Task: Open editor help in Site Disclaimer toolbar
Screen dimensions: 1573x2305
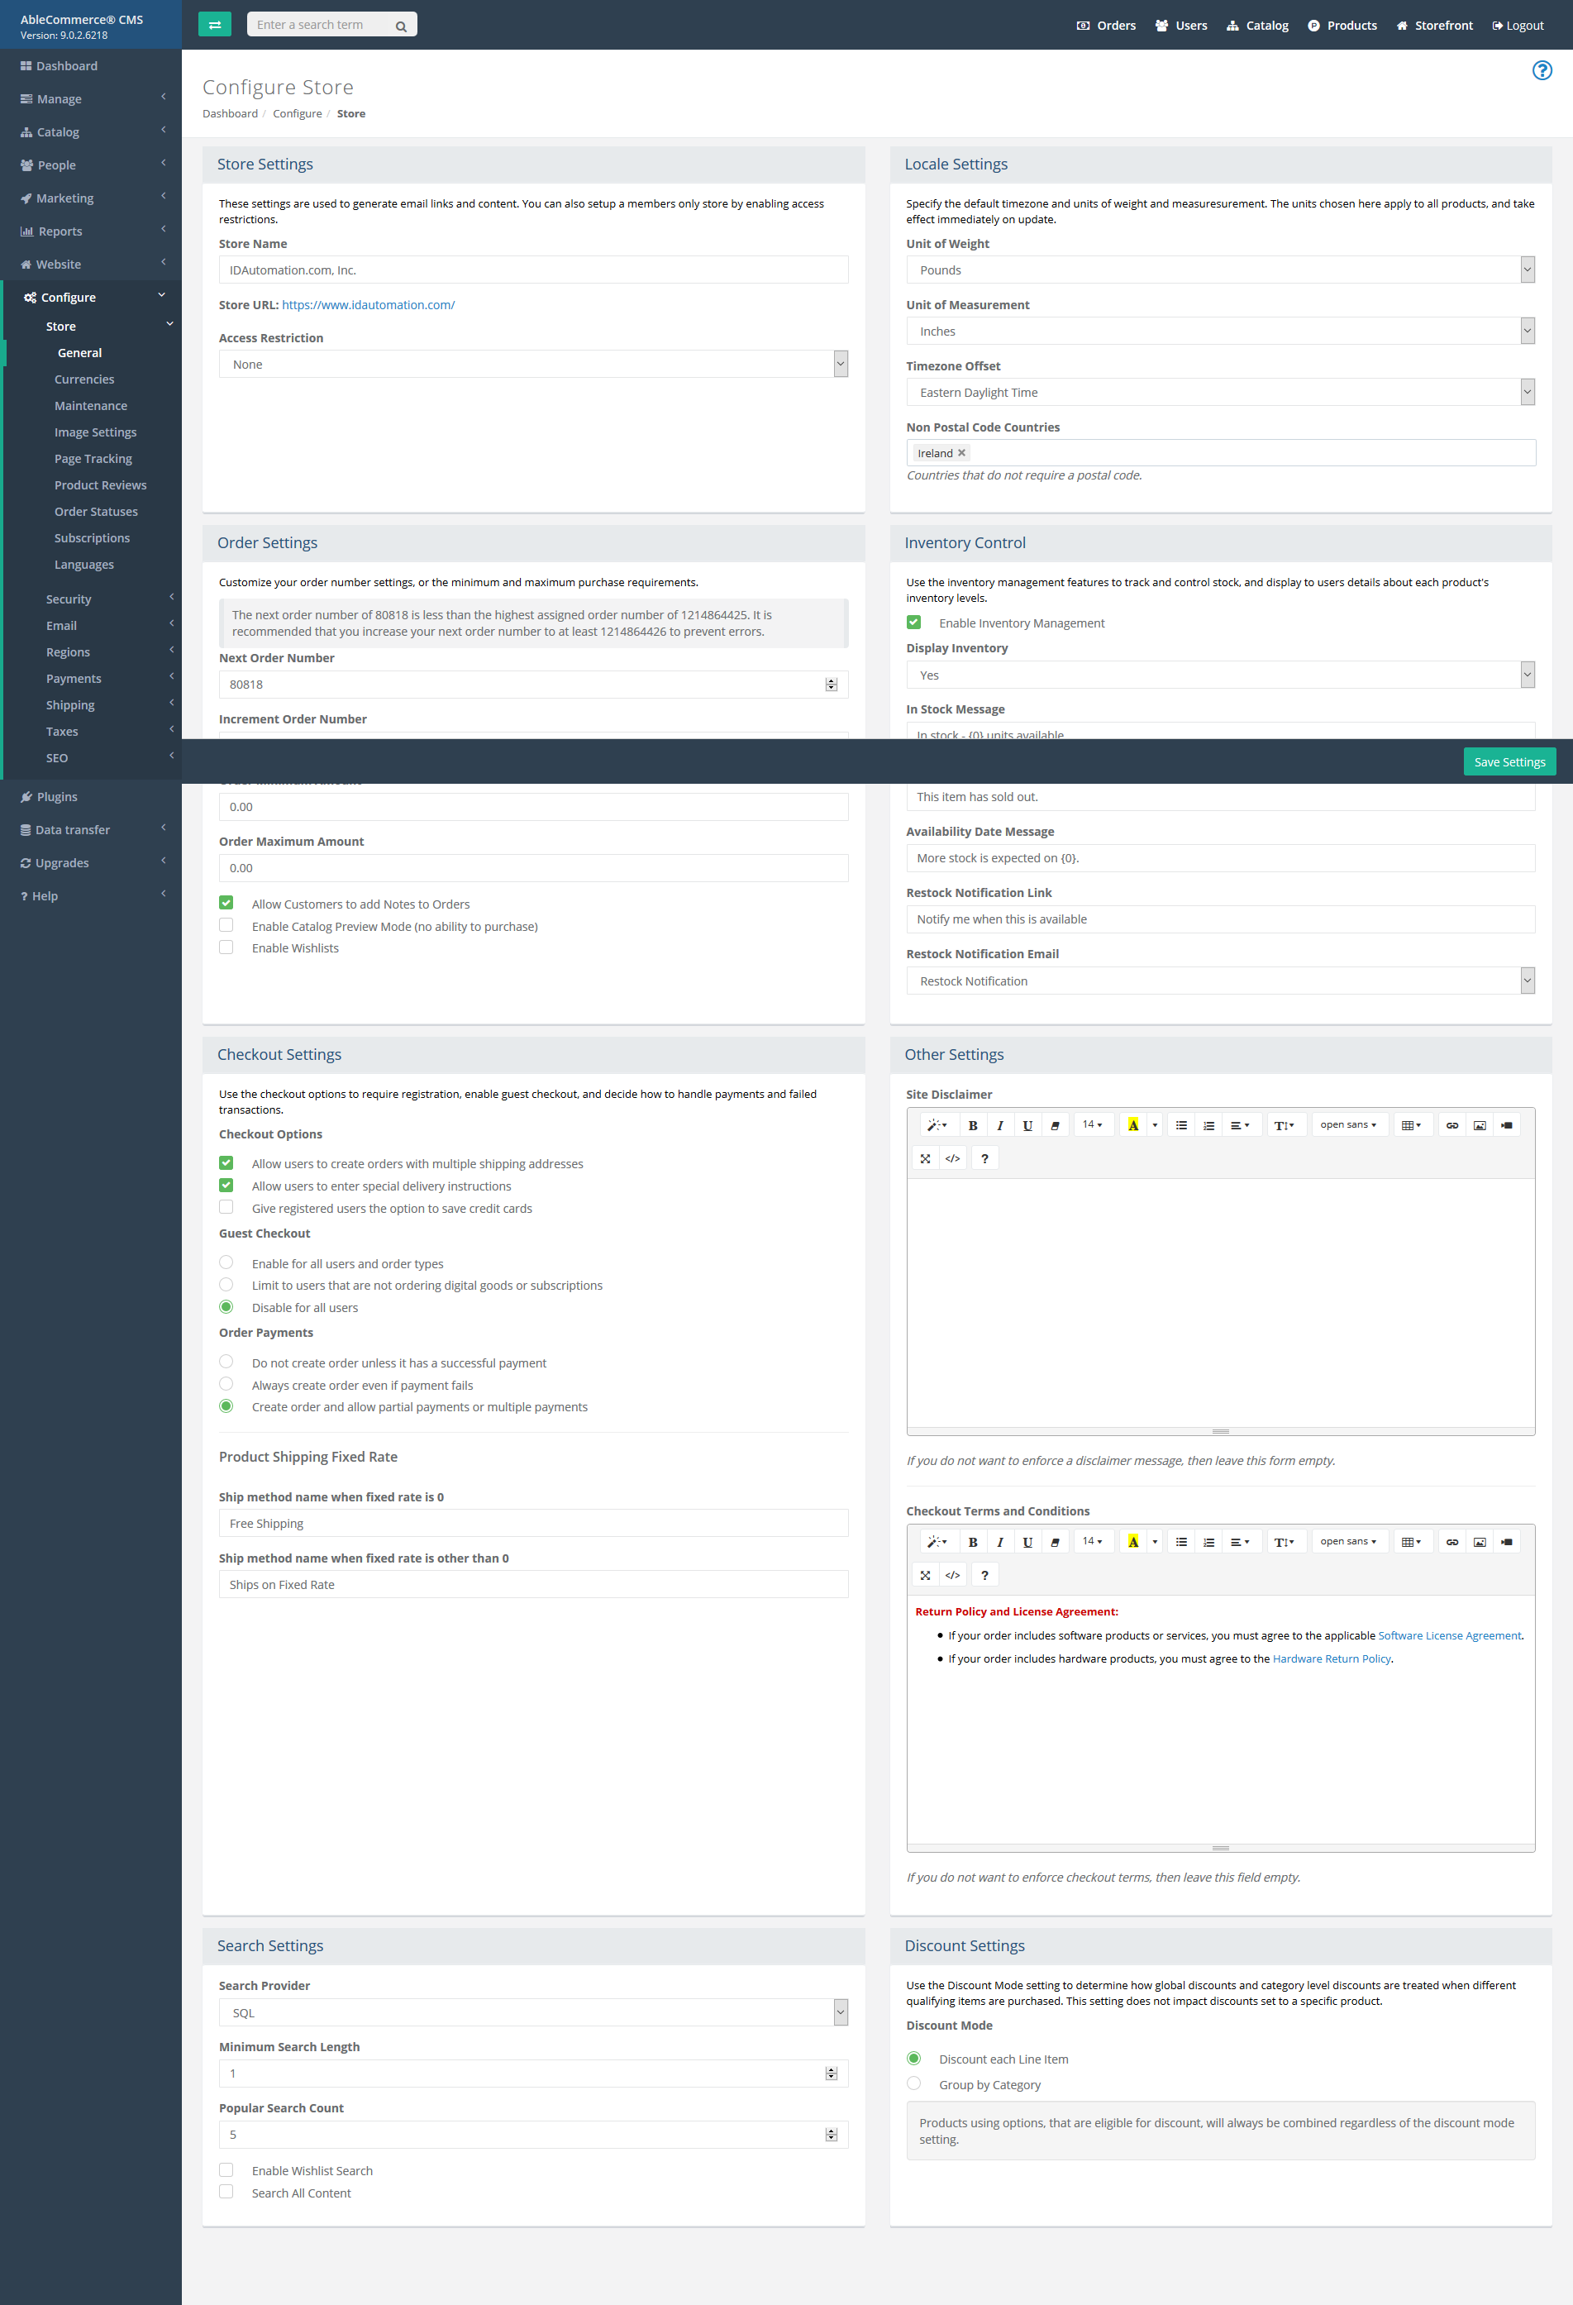Action: [x=984, y=1157]
